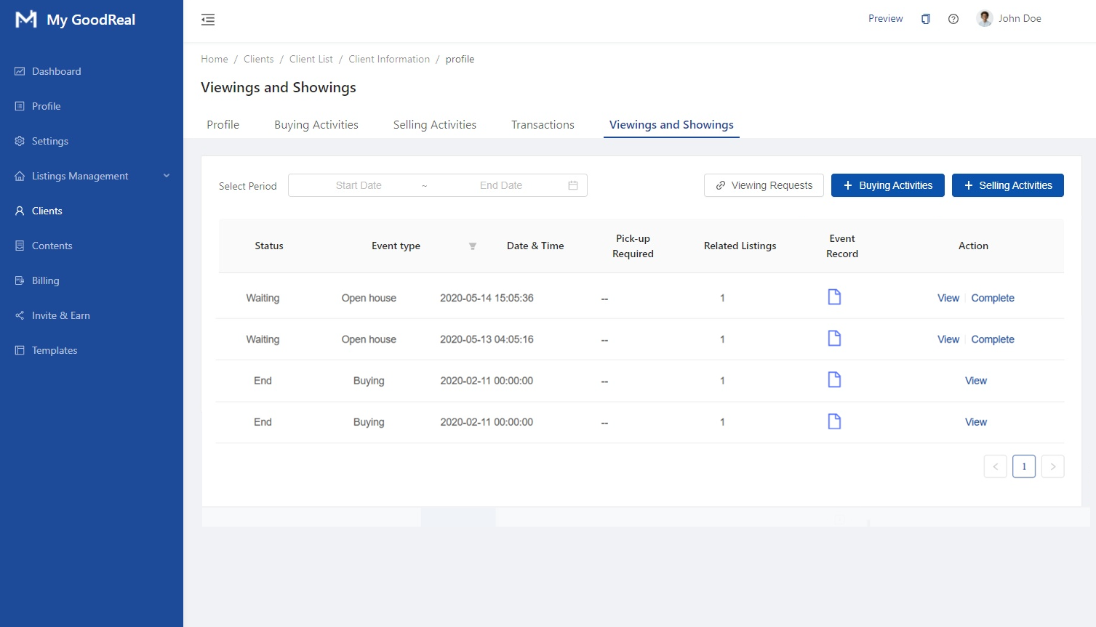Screen dimensions: 1096x627
Task: Open the help question mark icon
Action: click(953, 19)
